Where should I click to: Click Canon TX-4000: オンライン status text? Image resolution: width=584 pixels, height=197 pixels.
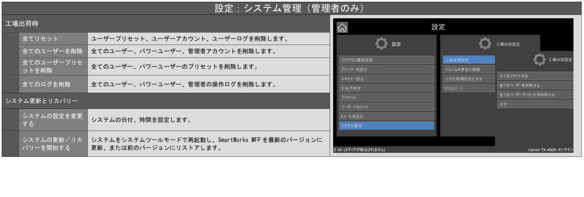(550, 150)
